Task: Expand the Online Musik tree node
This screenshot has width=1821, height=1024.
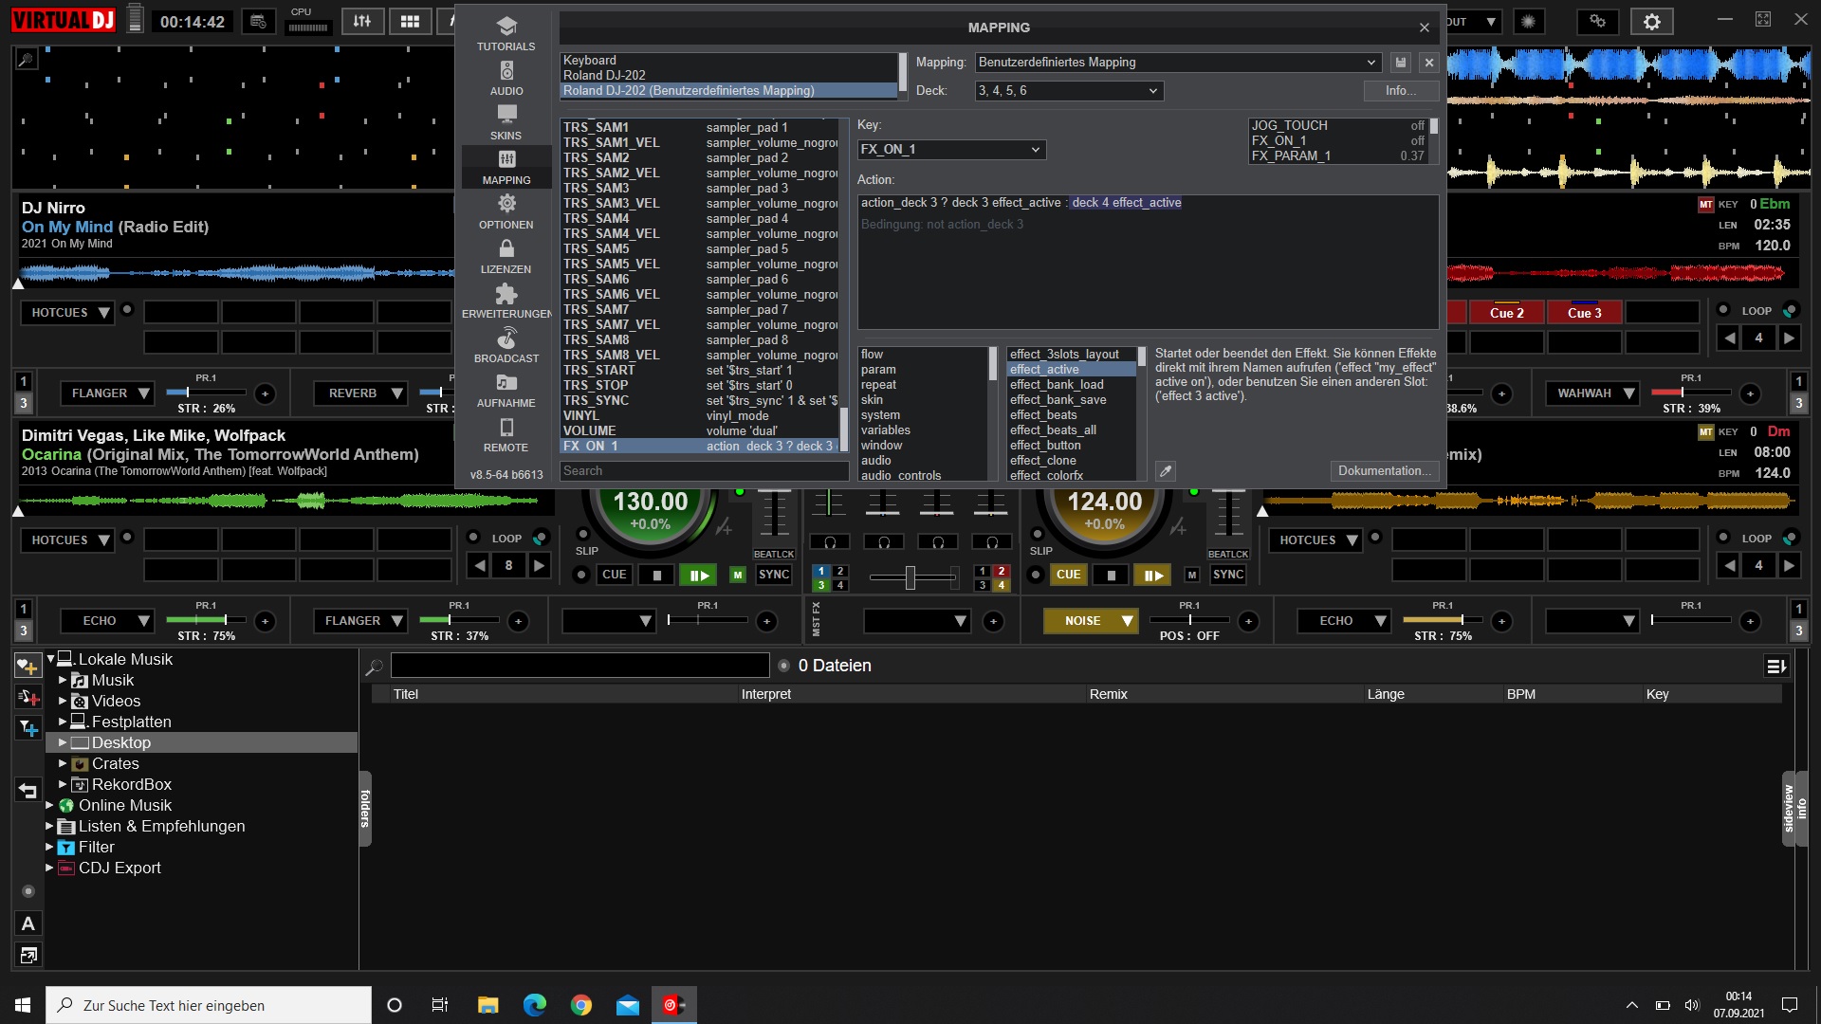Action: [x=50, y=805]
